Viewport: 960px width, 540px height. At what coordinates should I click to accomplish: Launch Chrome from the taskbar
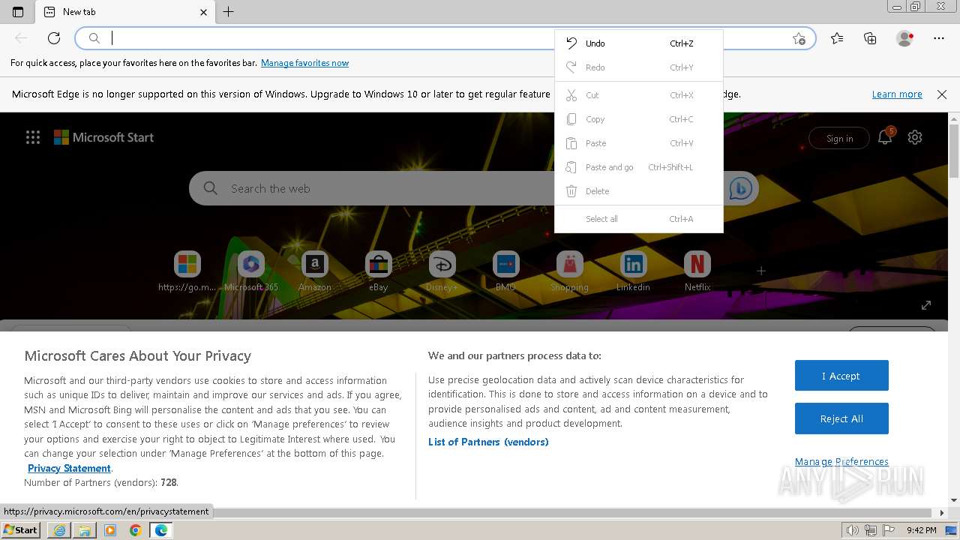click(x=136, y=530)
